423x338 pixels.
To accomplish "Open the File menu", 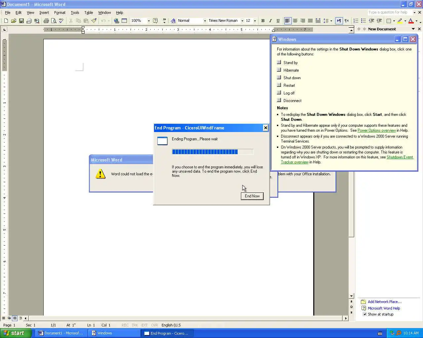I will 8,13.
